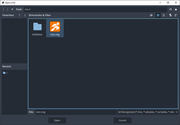Add current folder to favorites with star
This screenshot has width=180, height=125.
176,9
